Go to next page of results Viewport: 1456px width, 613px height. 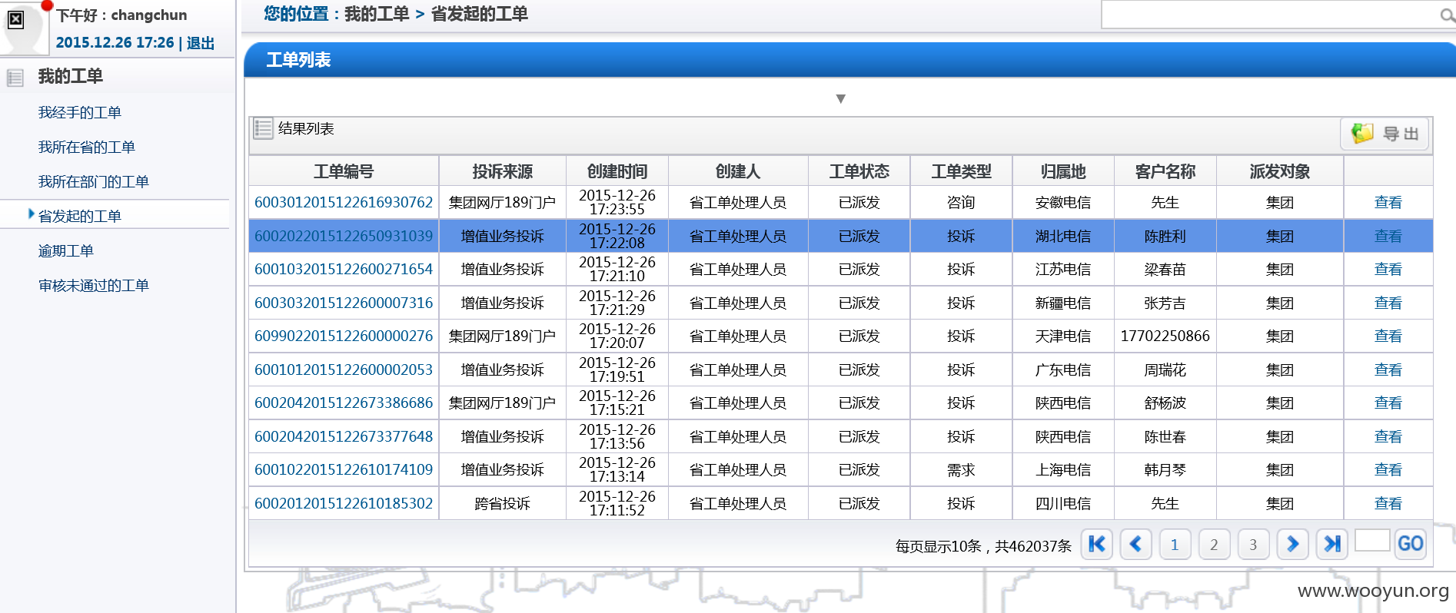click(x=1293, y=545)
